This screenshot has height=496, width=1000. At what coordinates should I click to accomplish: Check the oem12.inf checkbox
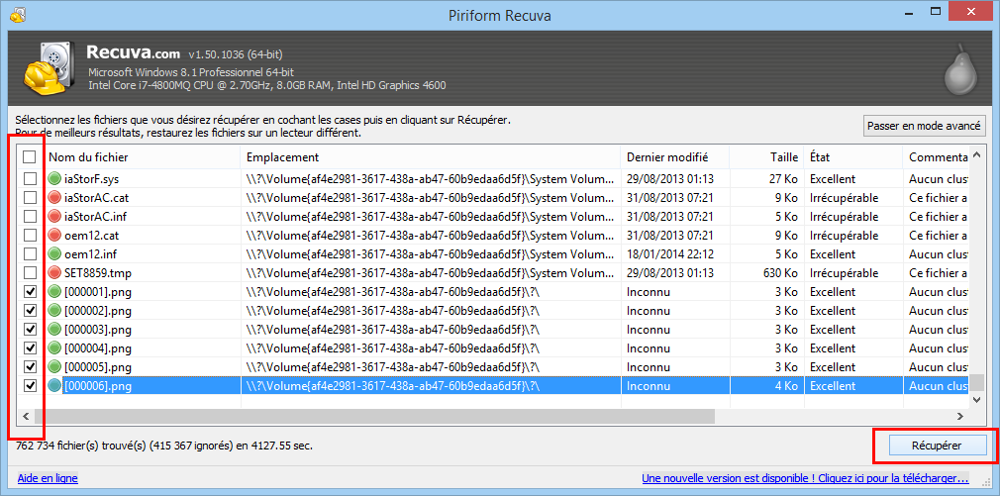click(x=30, y=254)
